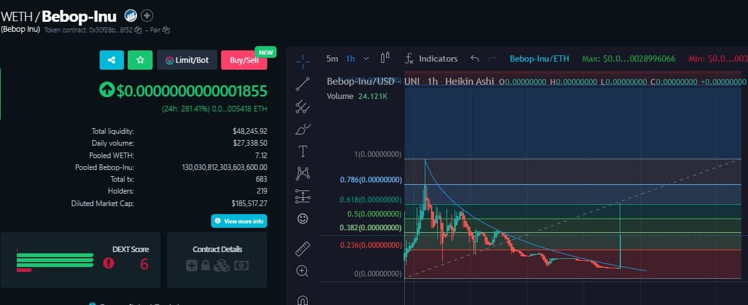Click the token contract address text
This screenshot has height=305, width=748.
89,30
